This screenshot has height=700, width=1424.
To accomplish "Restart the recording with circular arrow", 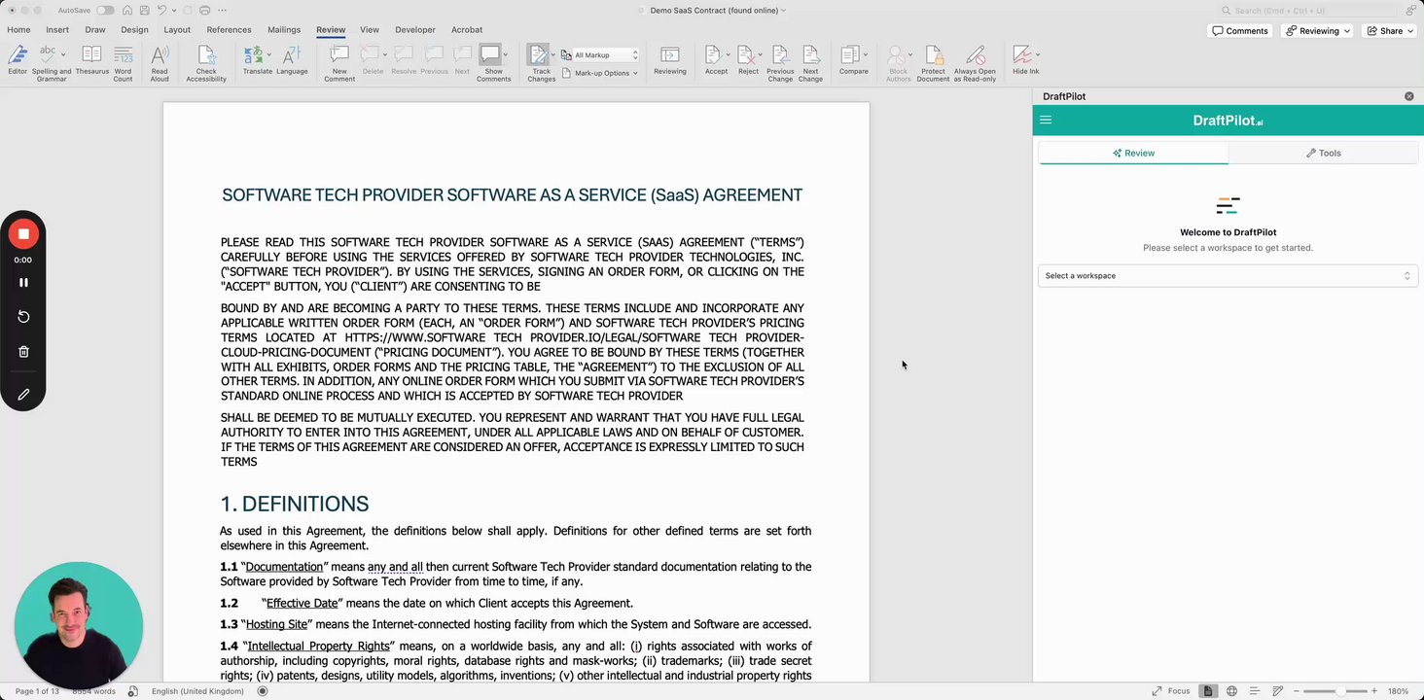I will click(23, 317).
